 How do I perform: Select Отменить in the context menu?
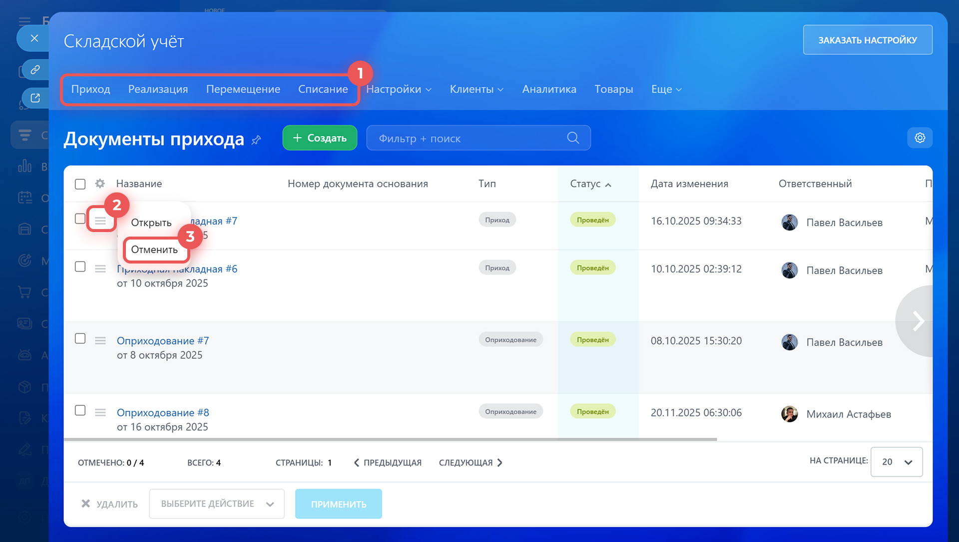[154, 250]
